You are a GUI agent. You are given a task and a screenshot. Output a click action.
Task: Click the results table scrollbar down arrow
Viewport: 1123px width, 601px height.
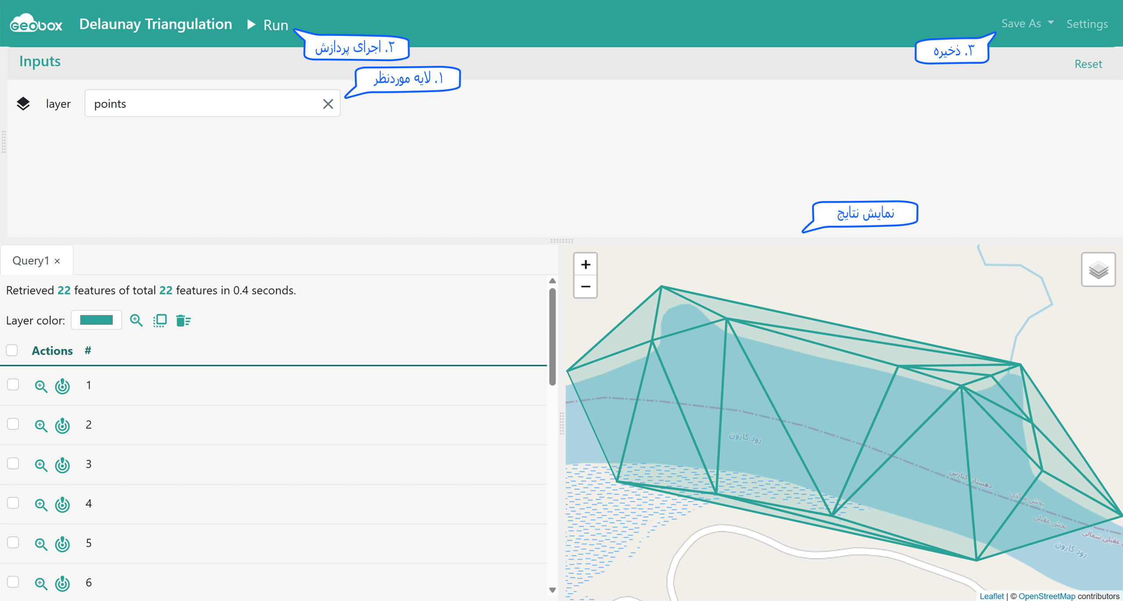pyautogui.click(x=552, y=590)
